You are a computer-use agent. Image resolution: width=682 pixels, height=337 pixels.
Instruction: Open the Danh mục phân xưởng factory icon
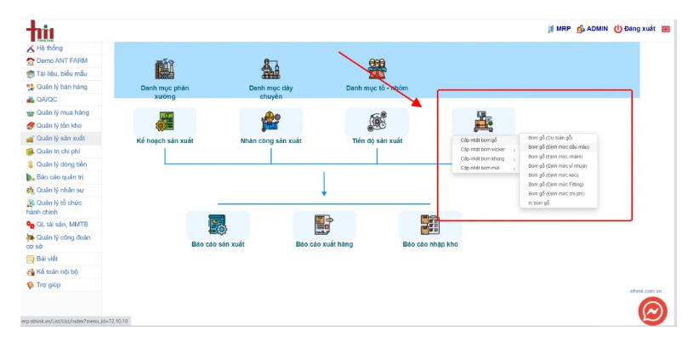pyautogui.click(x=164, y=69)
